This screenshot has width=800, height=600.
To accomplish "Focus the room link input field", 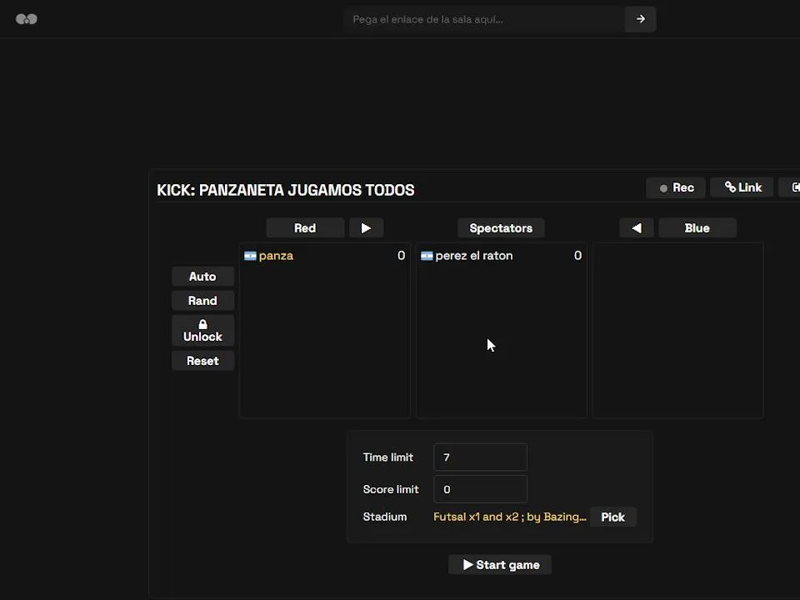I will pyautogui.click(x=483, y=19).
